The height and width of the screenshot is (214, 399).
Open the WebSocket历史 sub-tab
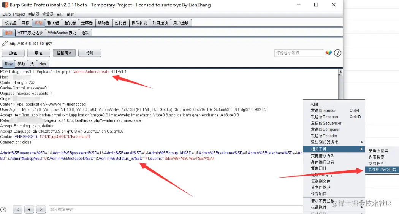[x=62, y=33]
